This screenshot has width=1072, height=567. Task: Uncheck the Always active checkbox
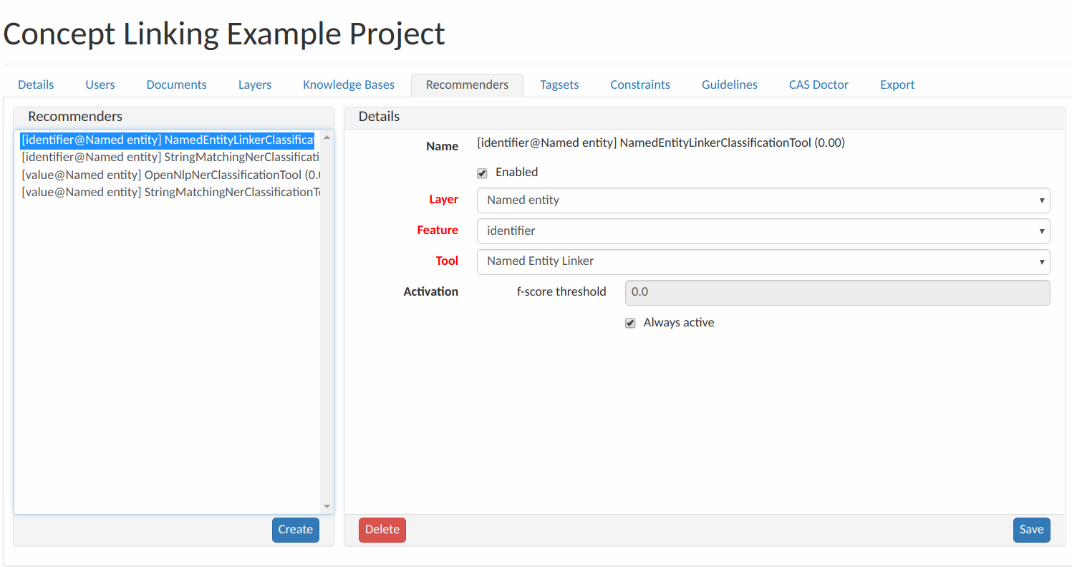tap(630, 324)
